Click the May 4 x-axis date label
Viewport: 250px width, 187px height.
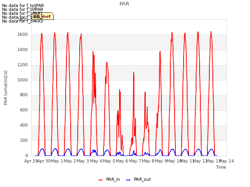(96, 161)
